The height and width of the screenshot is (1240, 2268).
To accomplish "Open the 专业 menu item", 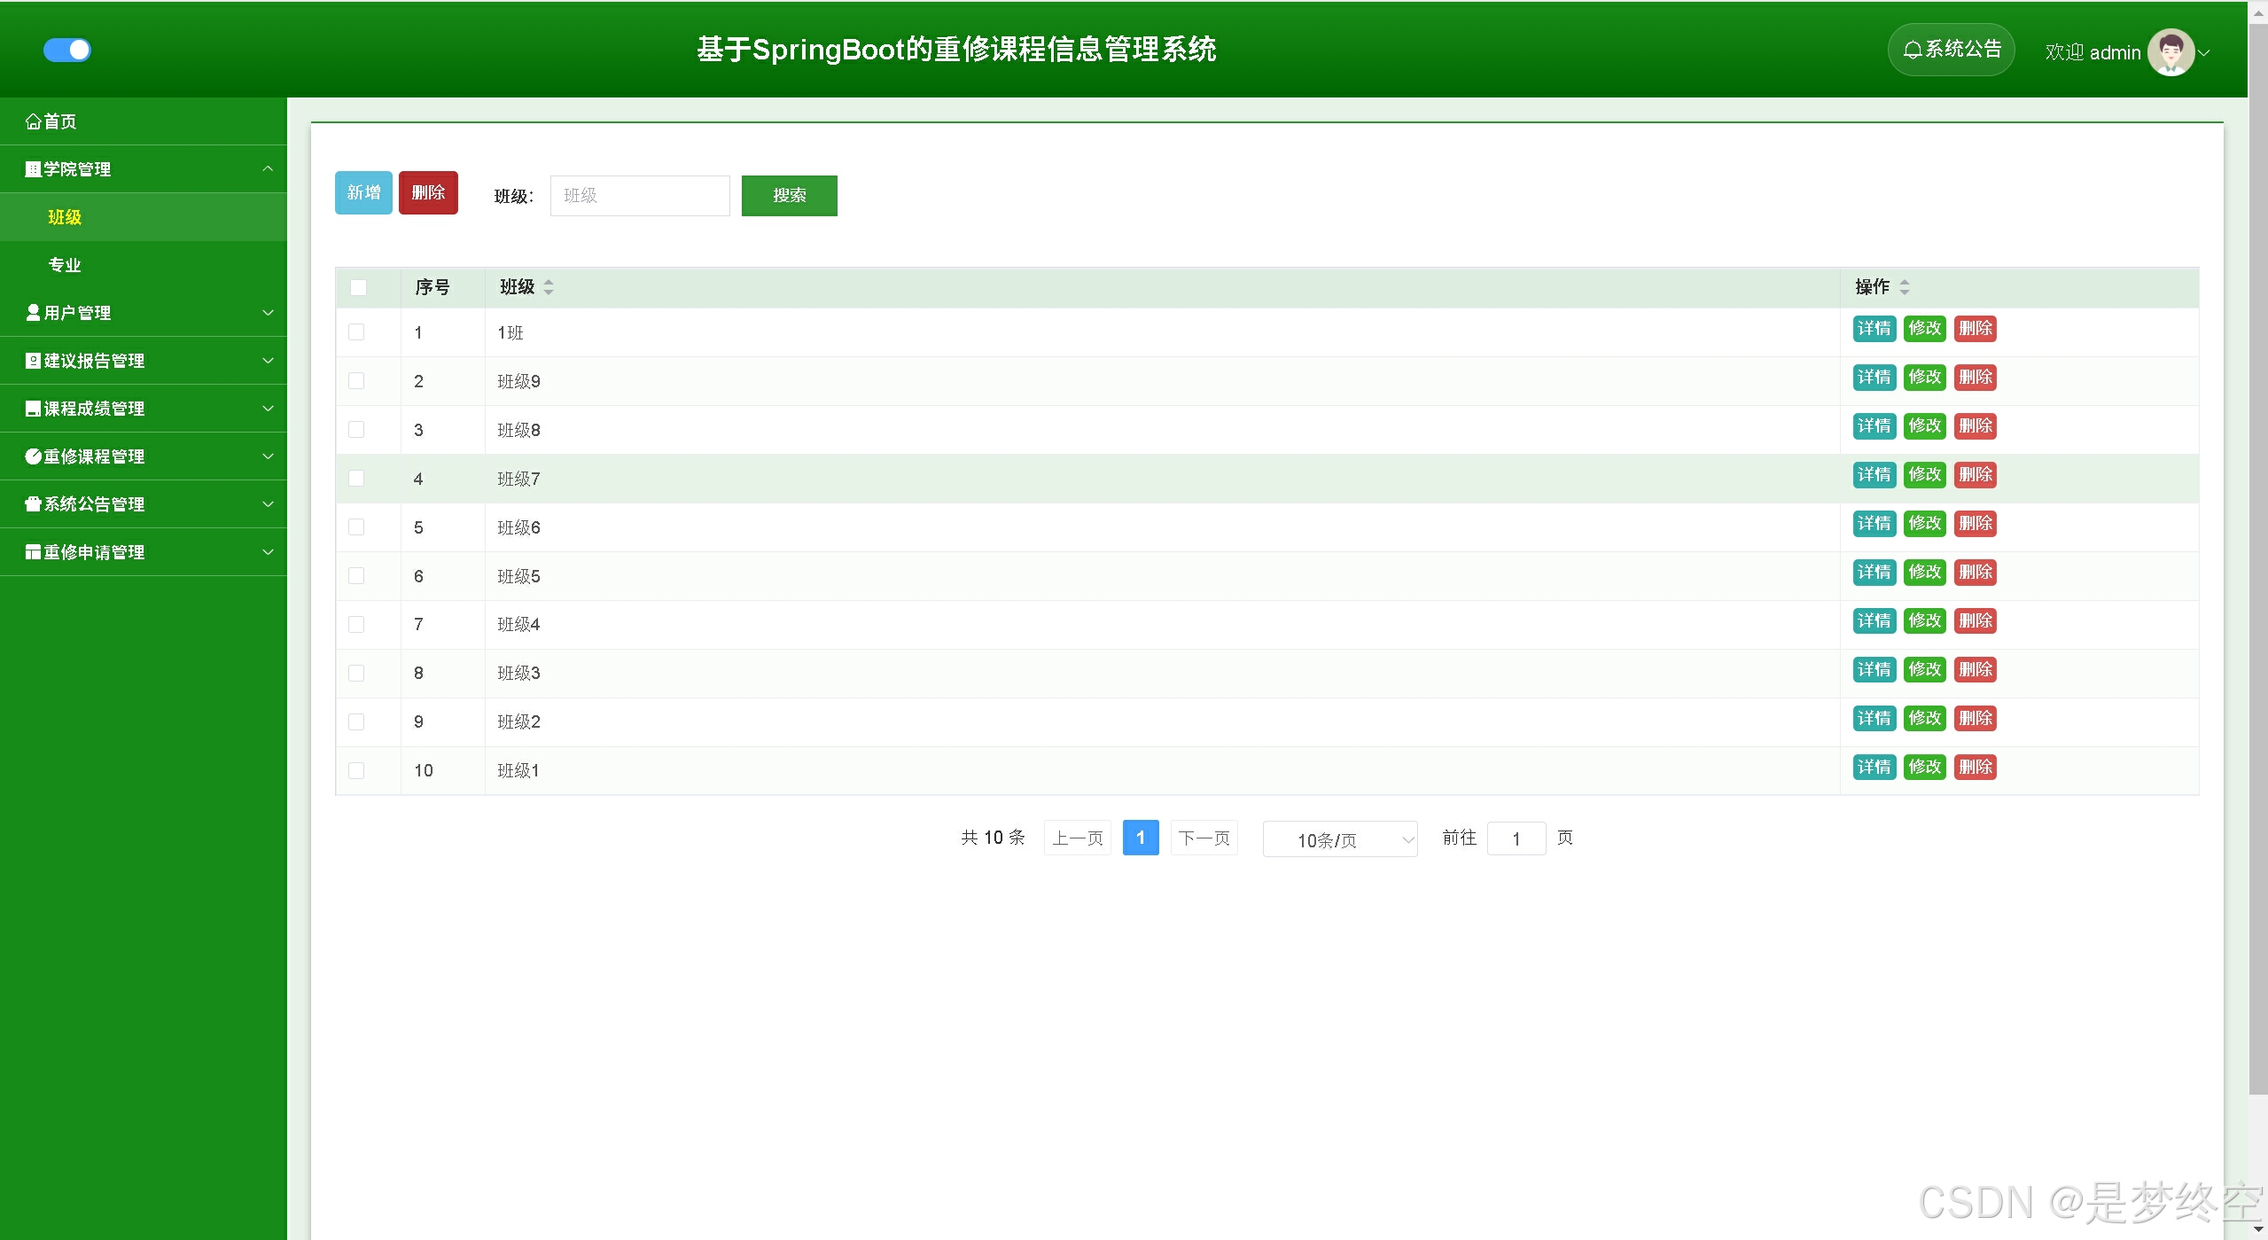I will pos(65,265).
